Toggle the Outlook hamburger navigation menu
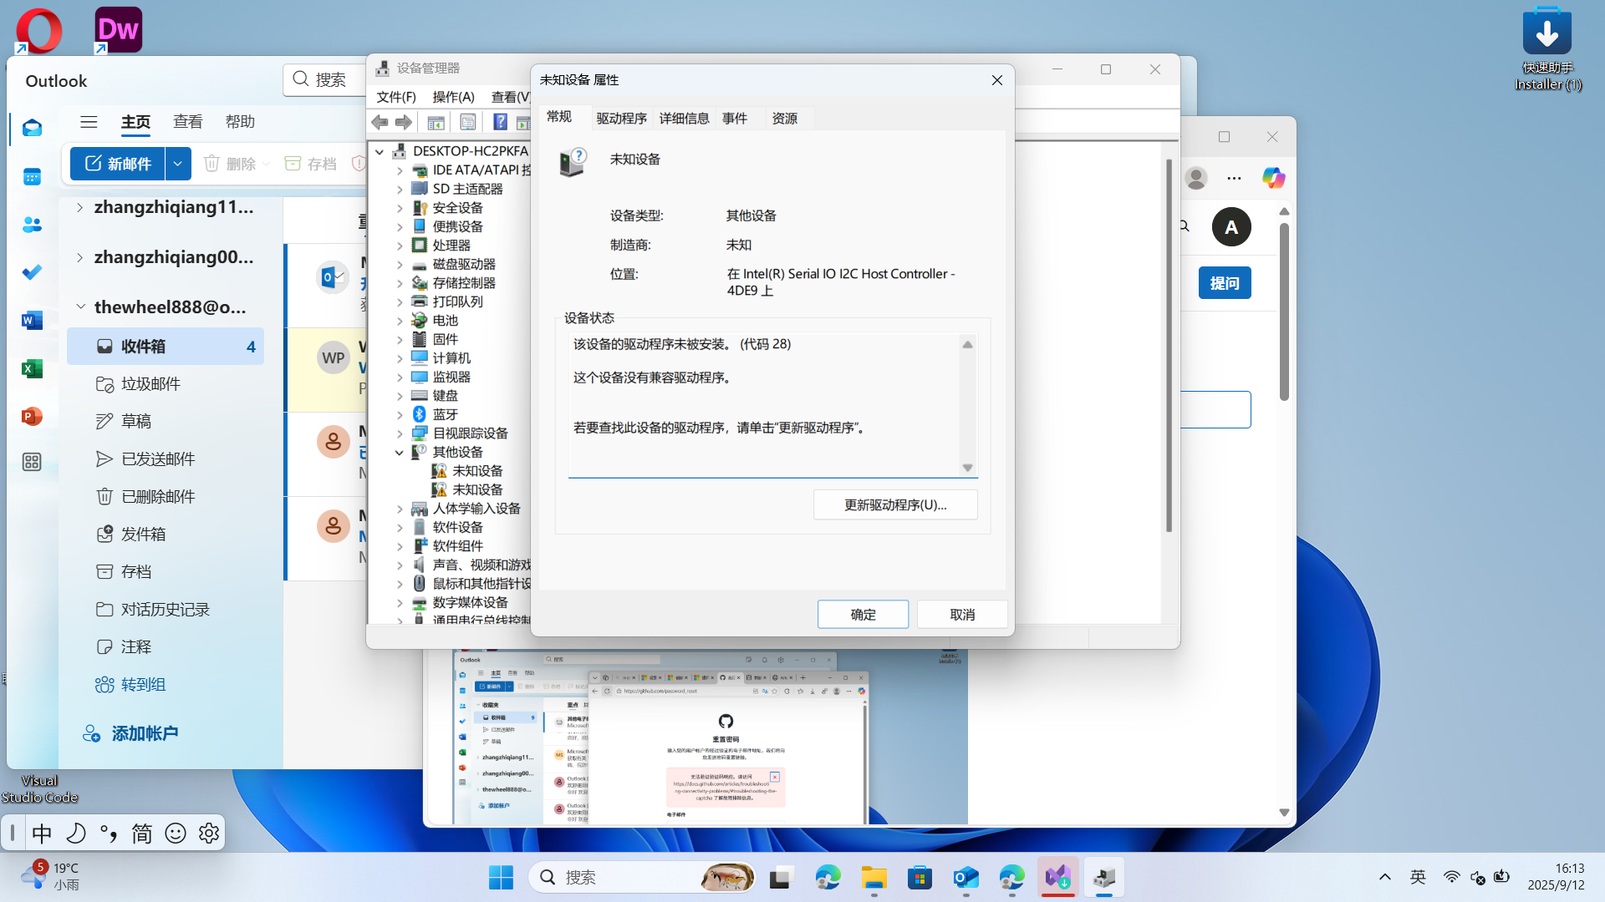The image size is (1605, 902). [89, 122]
